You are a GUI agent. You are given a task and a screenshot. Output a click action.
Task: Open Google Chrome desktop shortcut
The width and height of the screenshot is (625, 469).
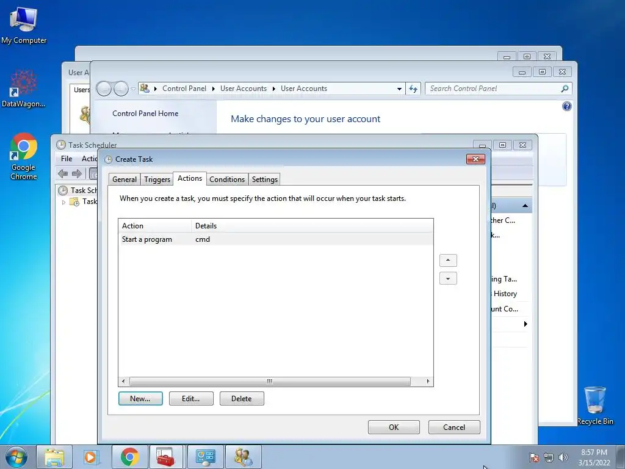[24, 156]
